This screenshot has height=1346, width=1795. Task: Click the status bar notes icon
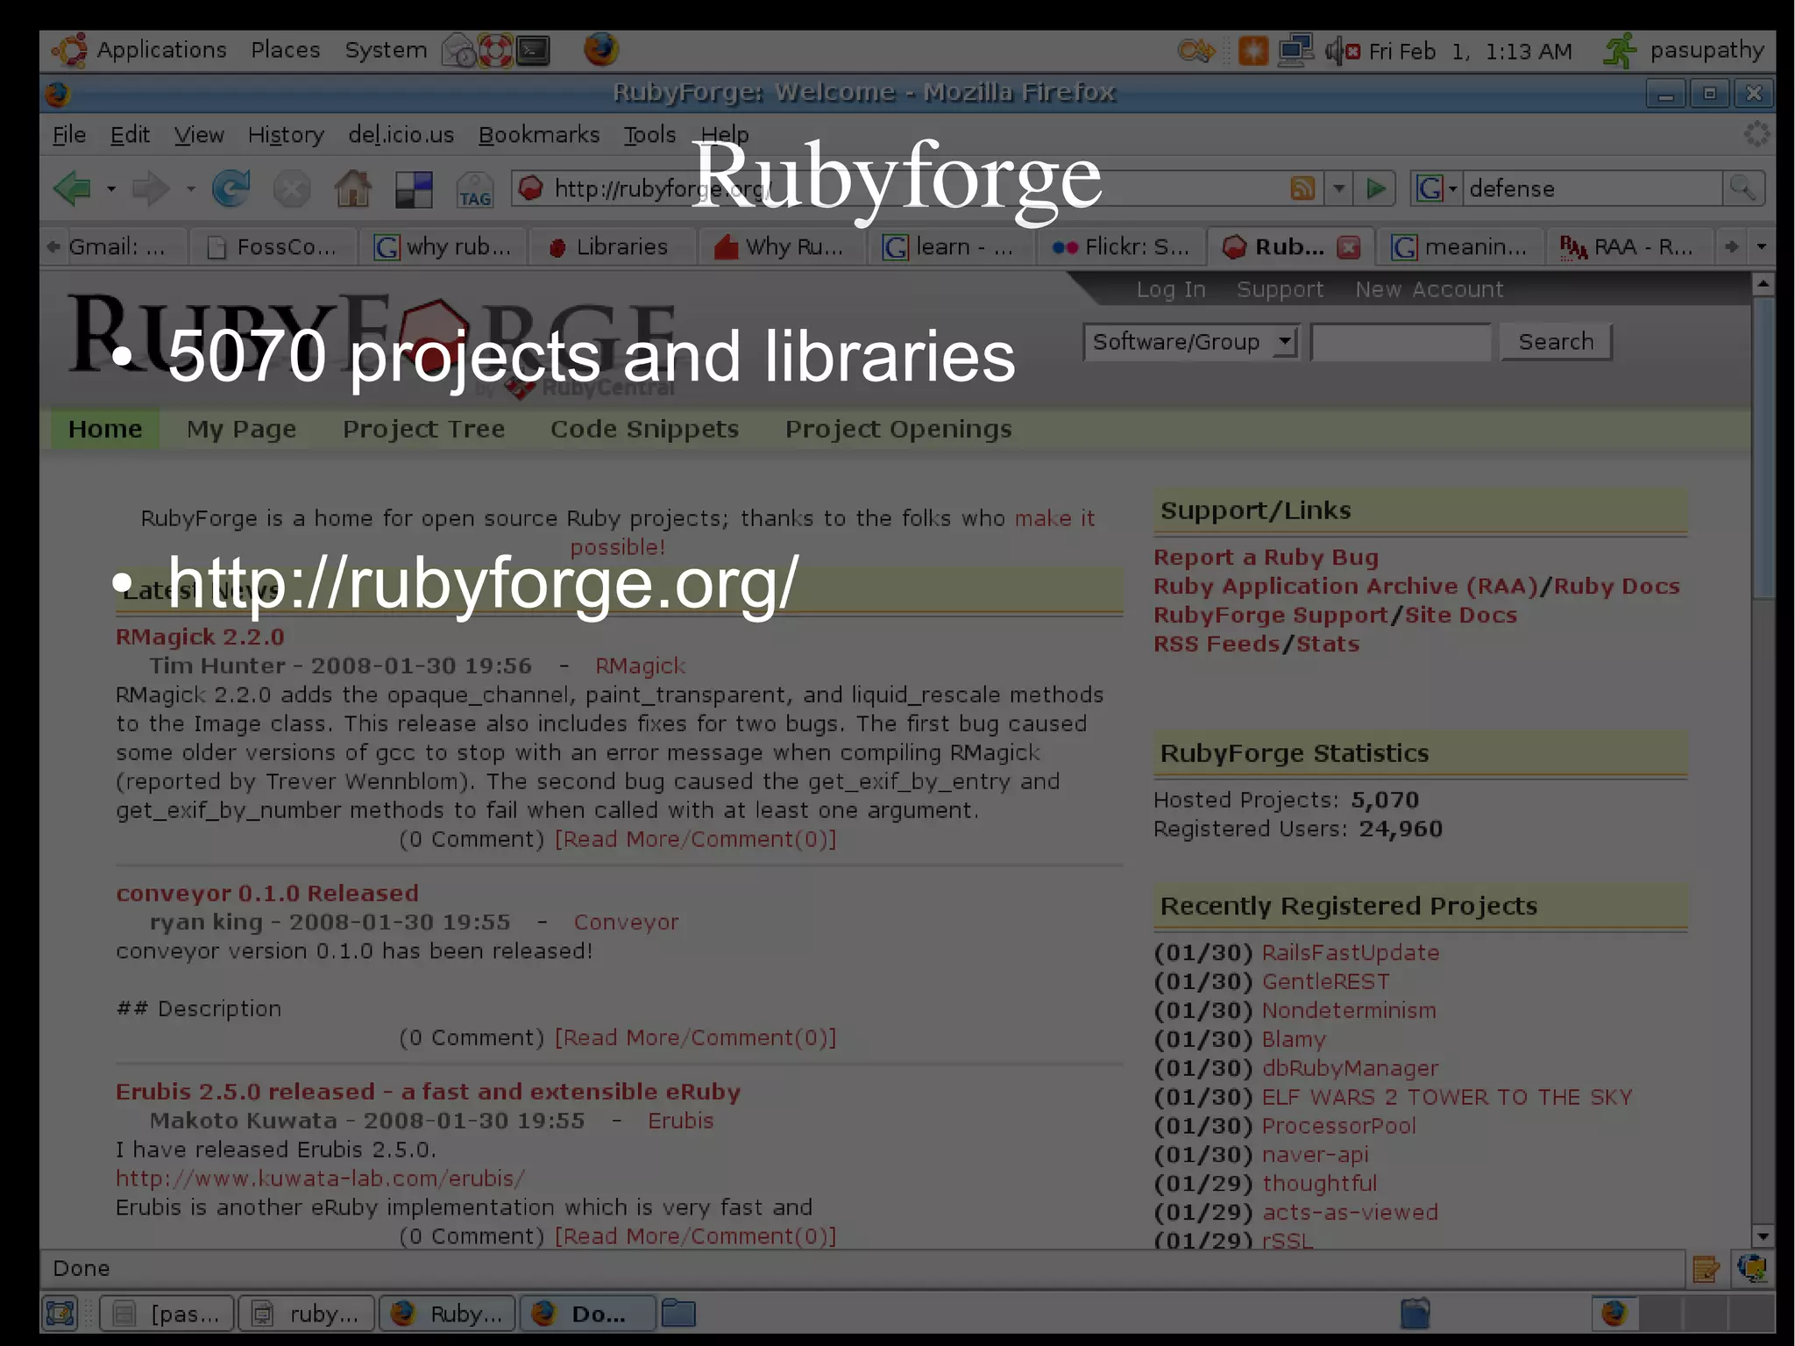coord(1706,1269)
